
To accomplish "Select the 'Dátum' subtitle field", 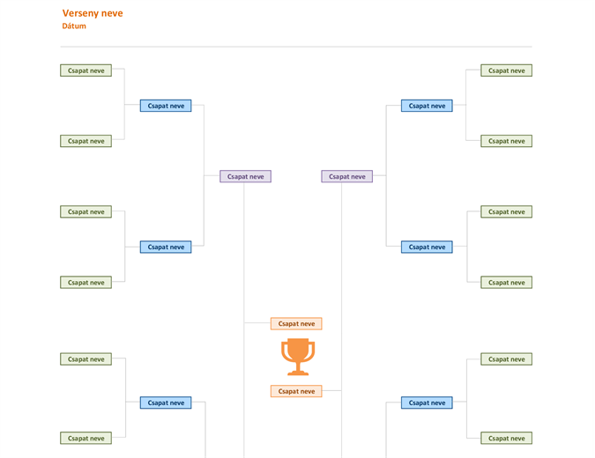I will [74, 26].
